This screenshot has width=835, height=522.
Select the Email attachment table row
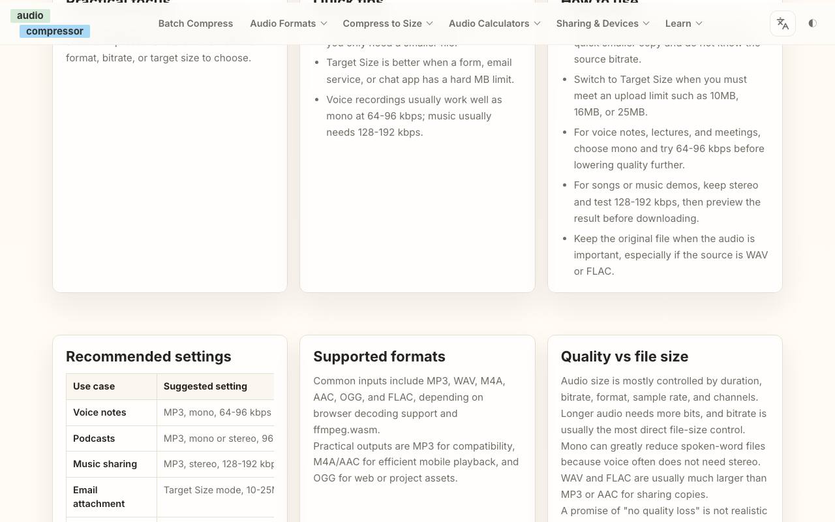(170, 497)
